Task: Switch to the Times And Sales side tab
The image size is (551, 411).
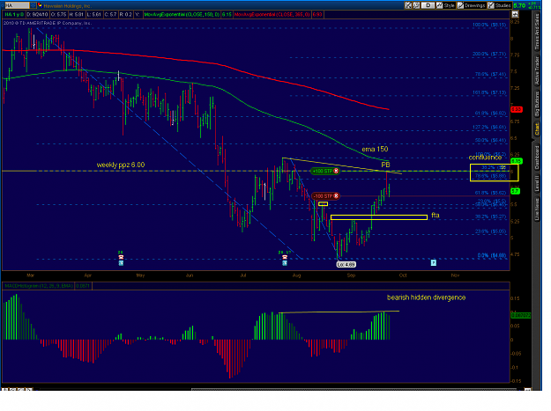Action: pos(537,33)
